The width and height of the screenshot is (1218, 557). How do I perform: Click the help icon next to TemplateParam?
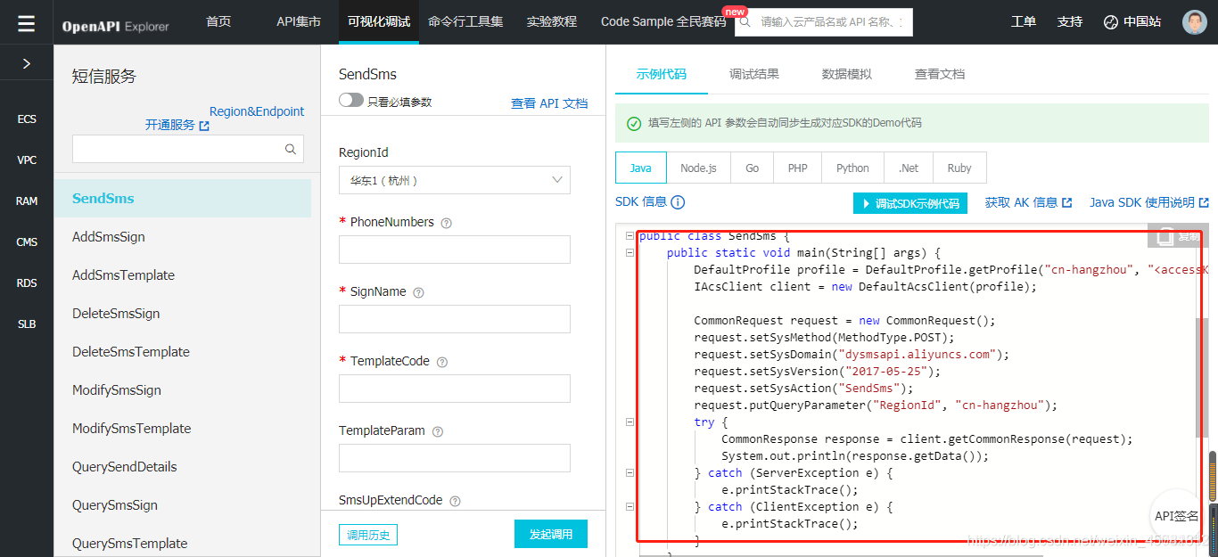tap(437, 431)
